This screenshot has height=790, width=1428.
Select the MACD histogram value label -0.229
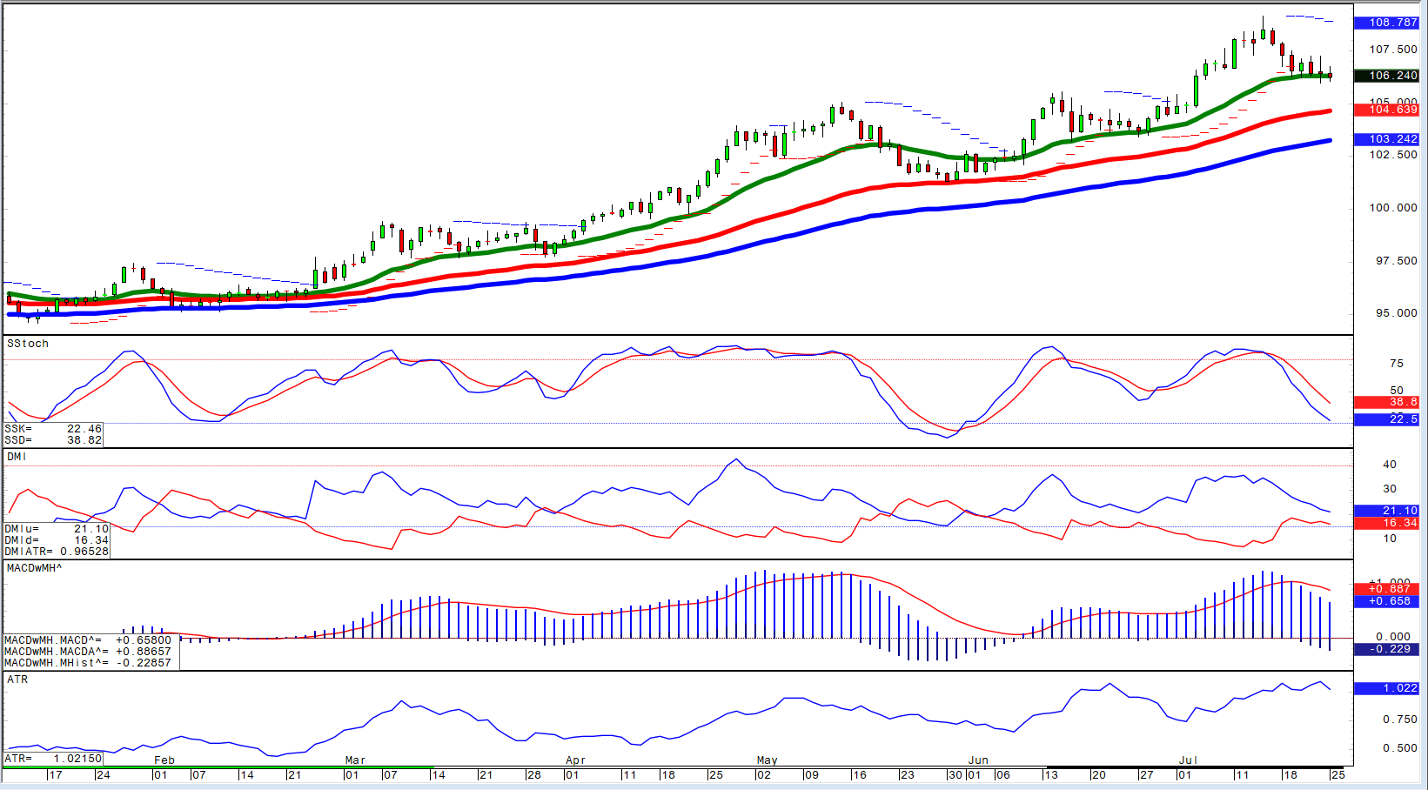coord(1387,649)
